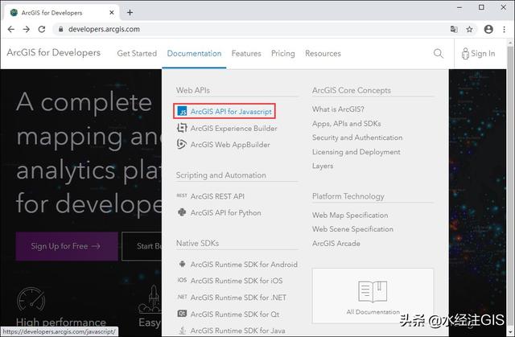Screen dimensions: 515x337
Task: Open a new browser tab
Action: coord(130,13)
